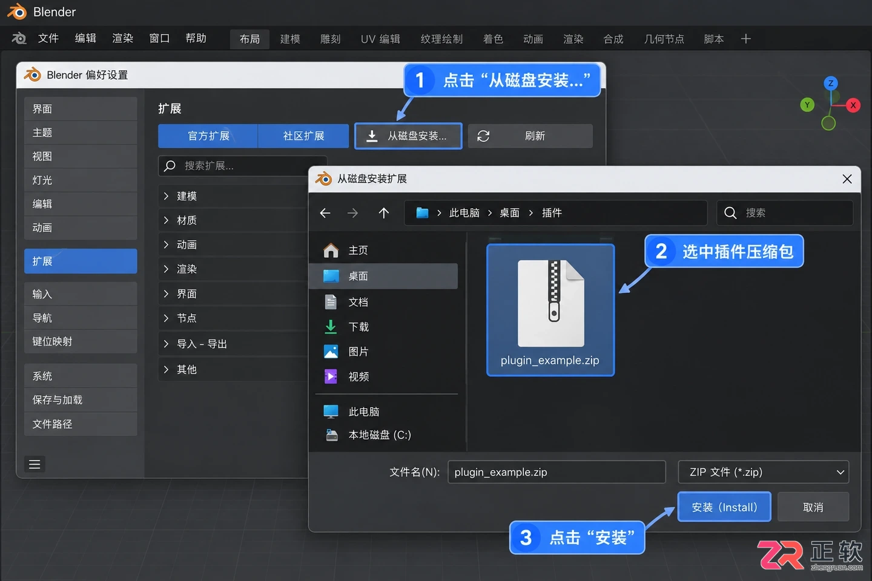Click the back arrow in file dialog
The image size is (872, 581).
(x=325, y=213)
